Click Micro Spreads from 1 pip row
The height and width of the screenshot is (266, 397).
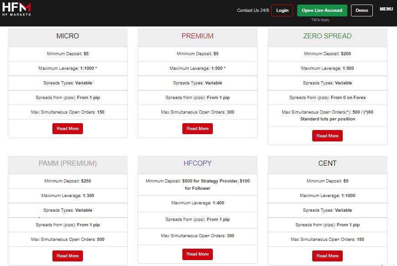[x=67, y=98]
